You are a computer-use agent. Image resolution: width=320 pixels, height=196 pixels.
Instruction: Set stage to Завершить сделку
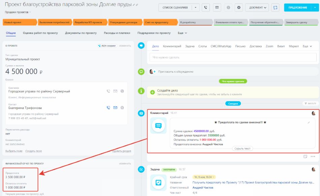coord(301,22)
